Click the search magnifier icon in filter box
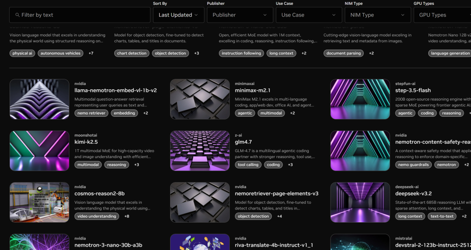 (x=17, y=15)
